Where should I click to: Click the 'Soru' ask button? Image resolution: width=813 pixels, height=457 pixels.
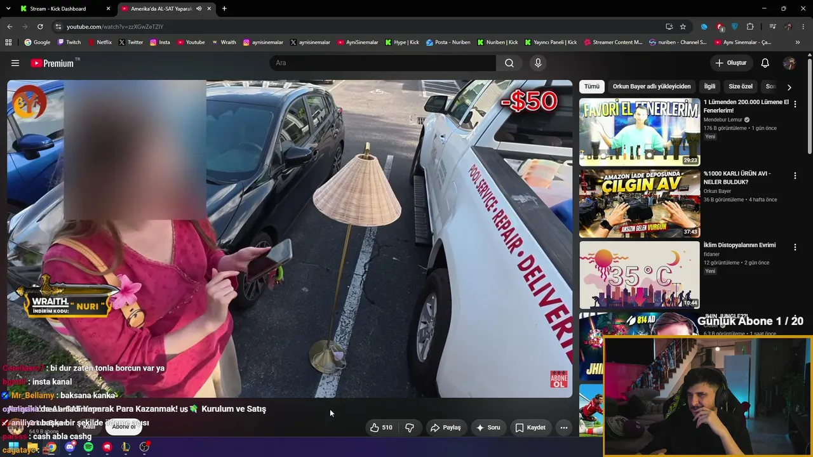tap(488, 428)
